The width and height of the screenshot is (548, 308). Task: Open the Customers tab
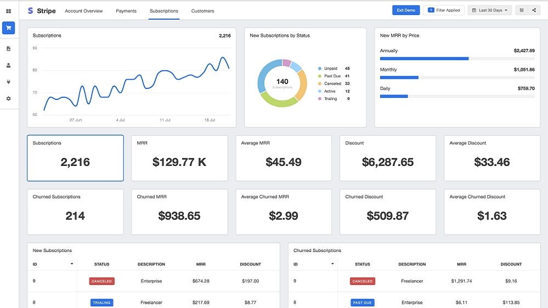click(x=203, y=11)
